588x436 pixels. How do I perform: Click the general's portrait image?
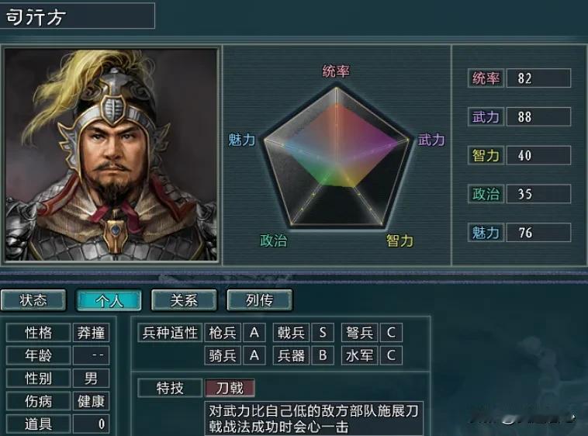point(111,154)
